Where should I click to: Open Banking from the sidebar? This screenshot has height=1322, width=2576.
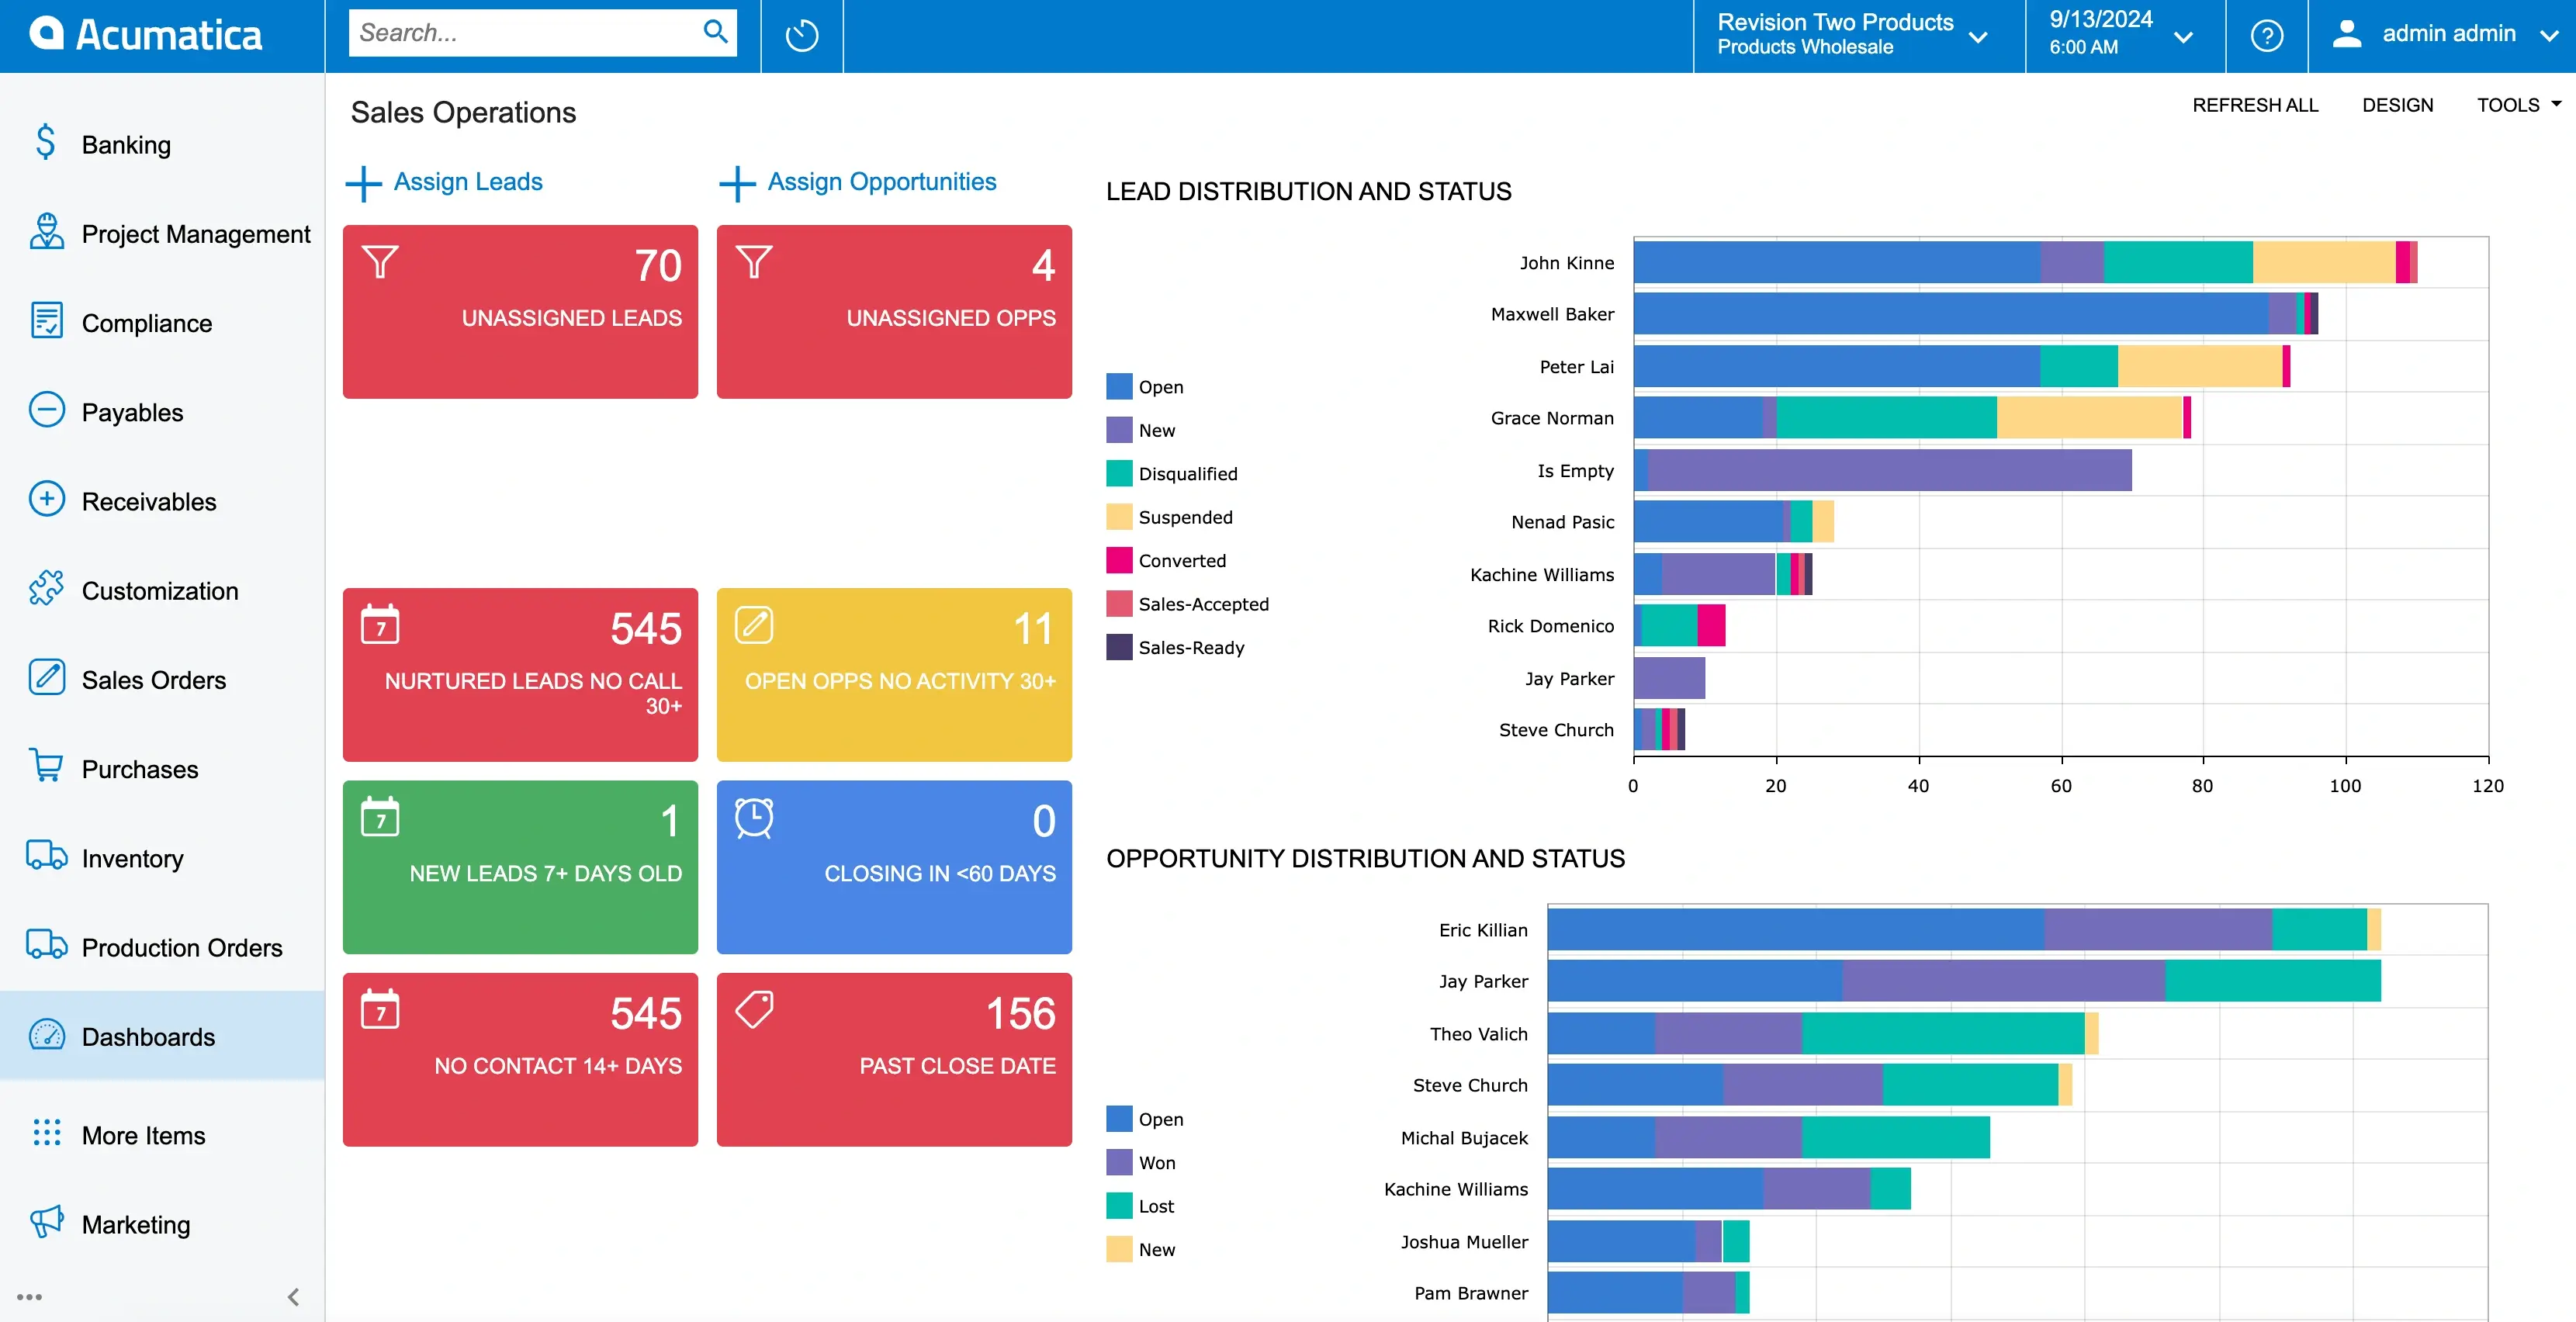pyautogui.click(x=126, y=145)
